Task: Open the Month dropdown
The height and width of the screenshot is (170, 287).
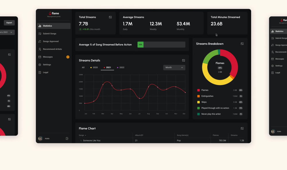Action: coord(174,68)
